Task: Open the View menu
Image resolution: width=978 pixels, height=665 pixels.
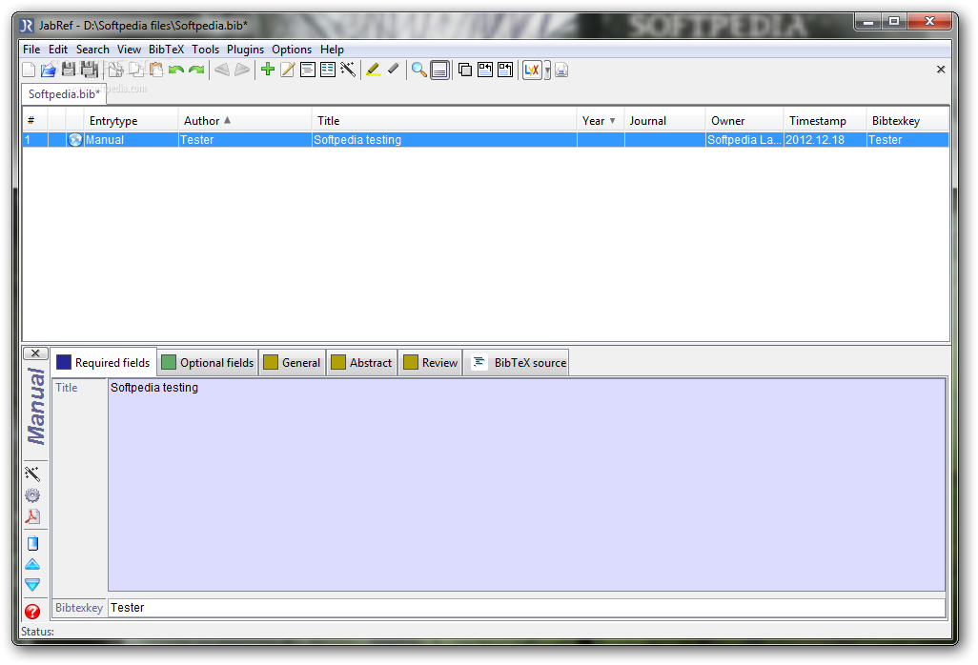Action: click(x=129, y=50)
